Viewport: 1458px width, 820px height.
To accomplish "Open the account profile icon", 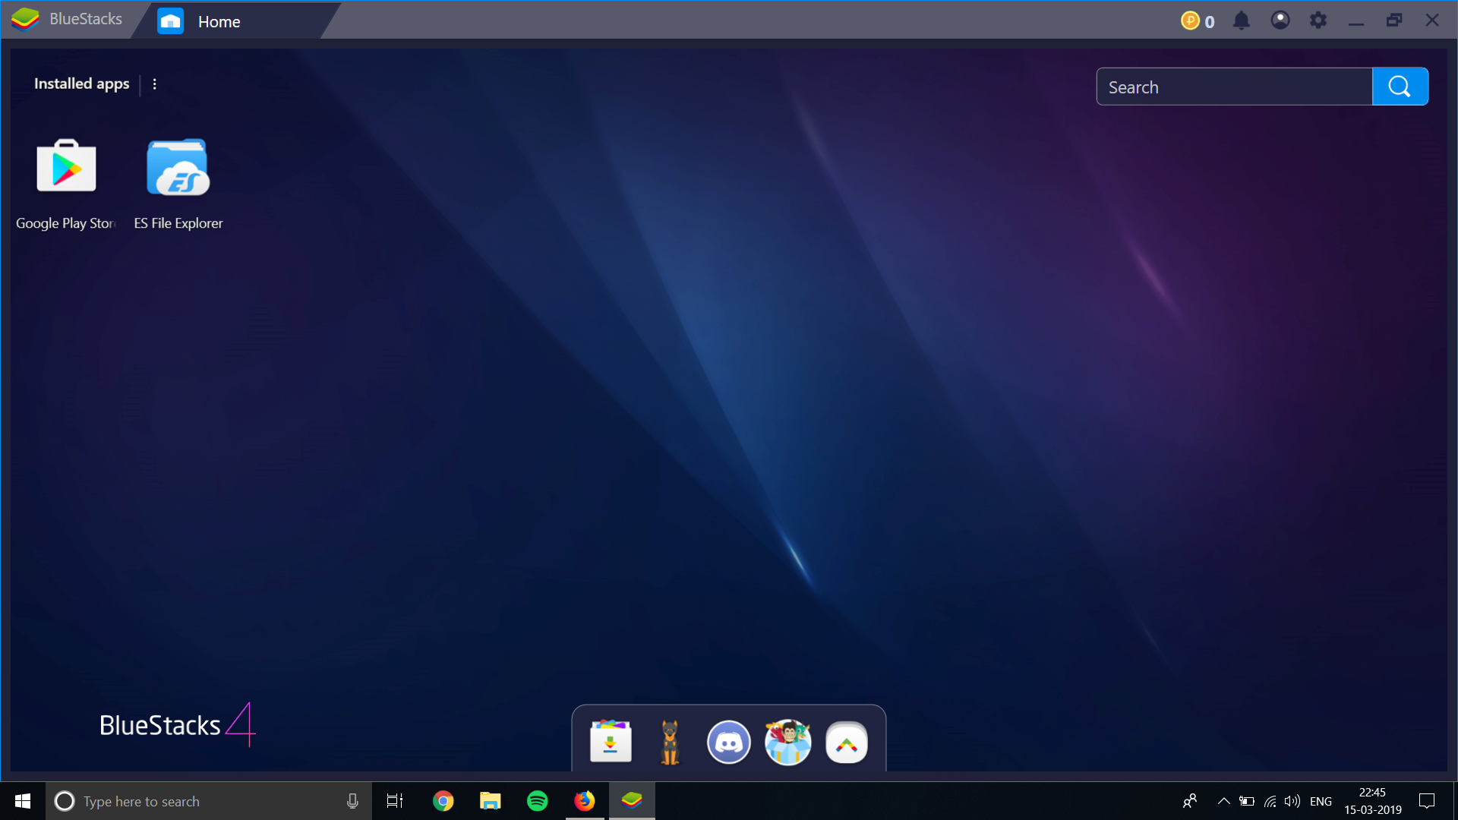I will (x=1280, y=20).
